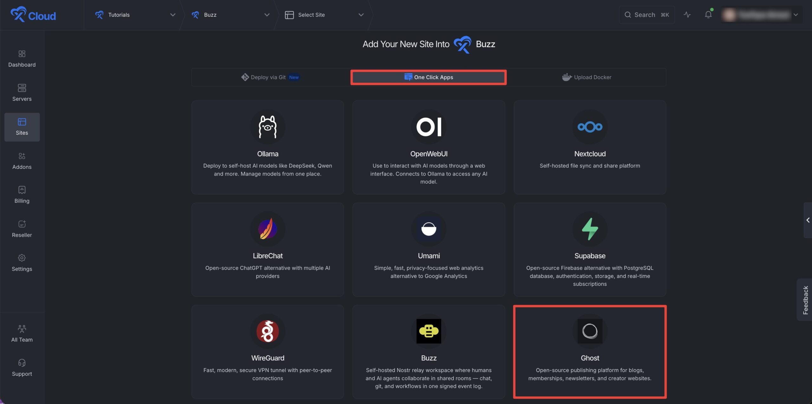Select the Sites sidebar item

click(x=22, y=127)
